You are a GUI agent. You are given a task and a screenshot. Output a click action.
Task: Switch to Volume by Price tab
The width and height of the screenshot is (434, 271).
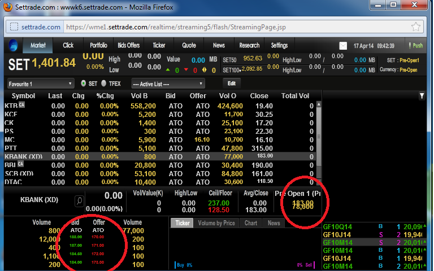tap(216, 223)
